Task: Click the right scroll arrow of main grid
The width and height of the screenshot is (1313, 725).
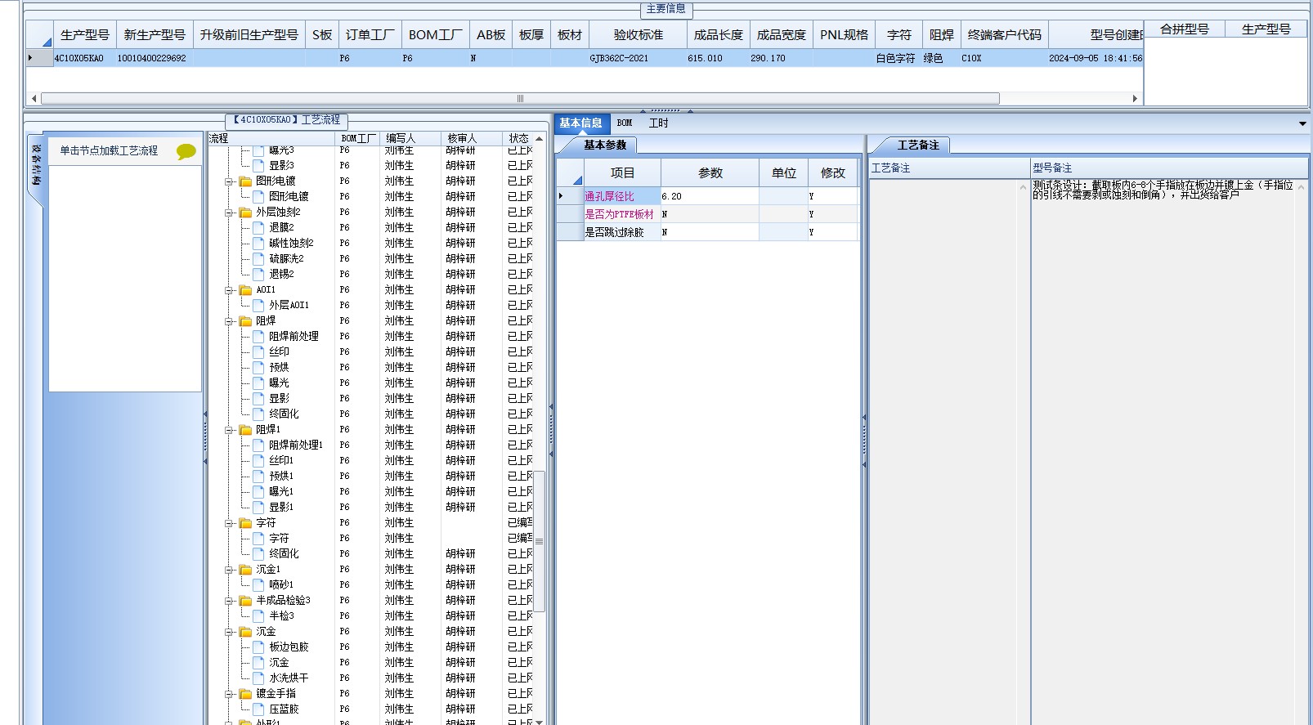Action: click(x=1135, y=99)
